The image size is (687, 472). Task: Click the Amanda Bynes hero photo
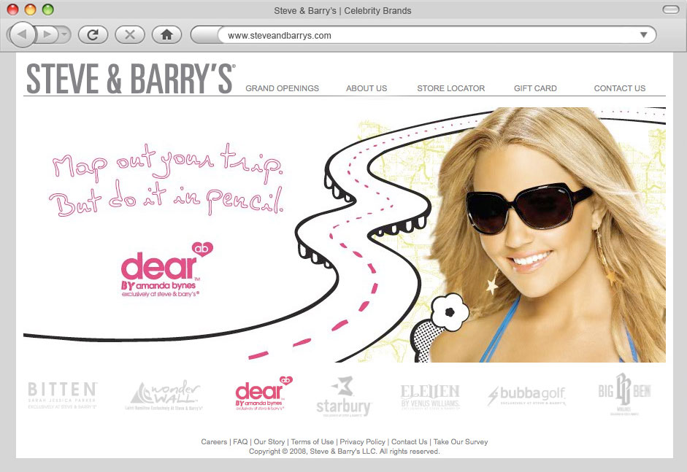coord(548,235)
